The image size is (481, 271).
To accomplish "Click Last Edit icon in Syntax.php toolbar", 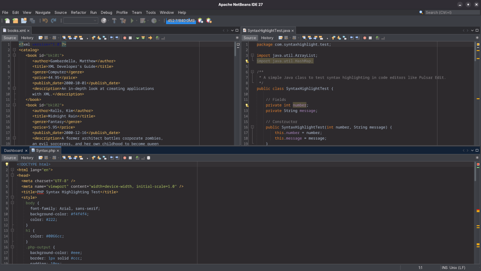I will tap(40, 158).
